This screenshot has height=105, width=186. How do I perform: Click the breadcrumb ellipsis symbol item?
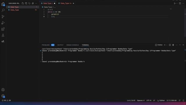point(55,7)
